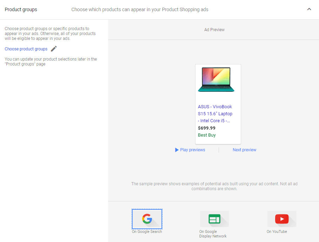Click the Product groups section heading
Viewport: 319px width, 242px height.
21,9
